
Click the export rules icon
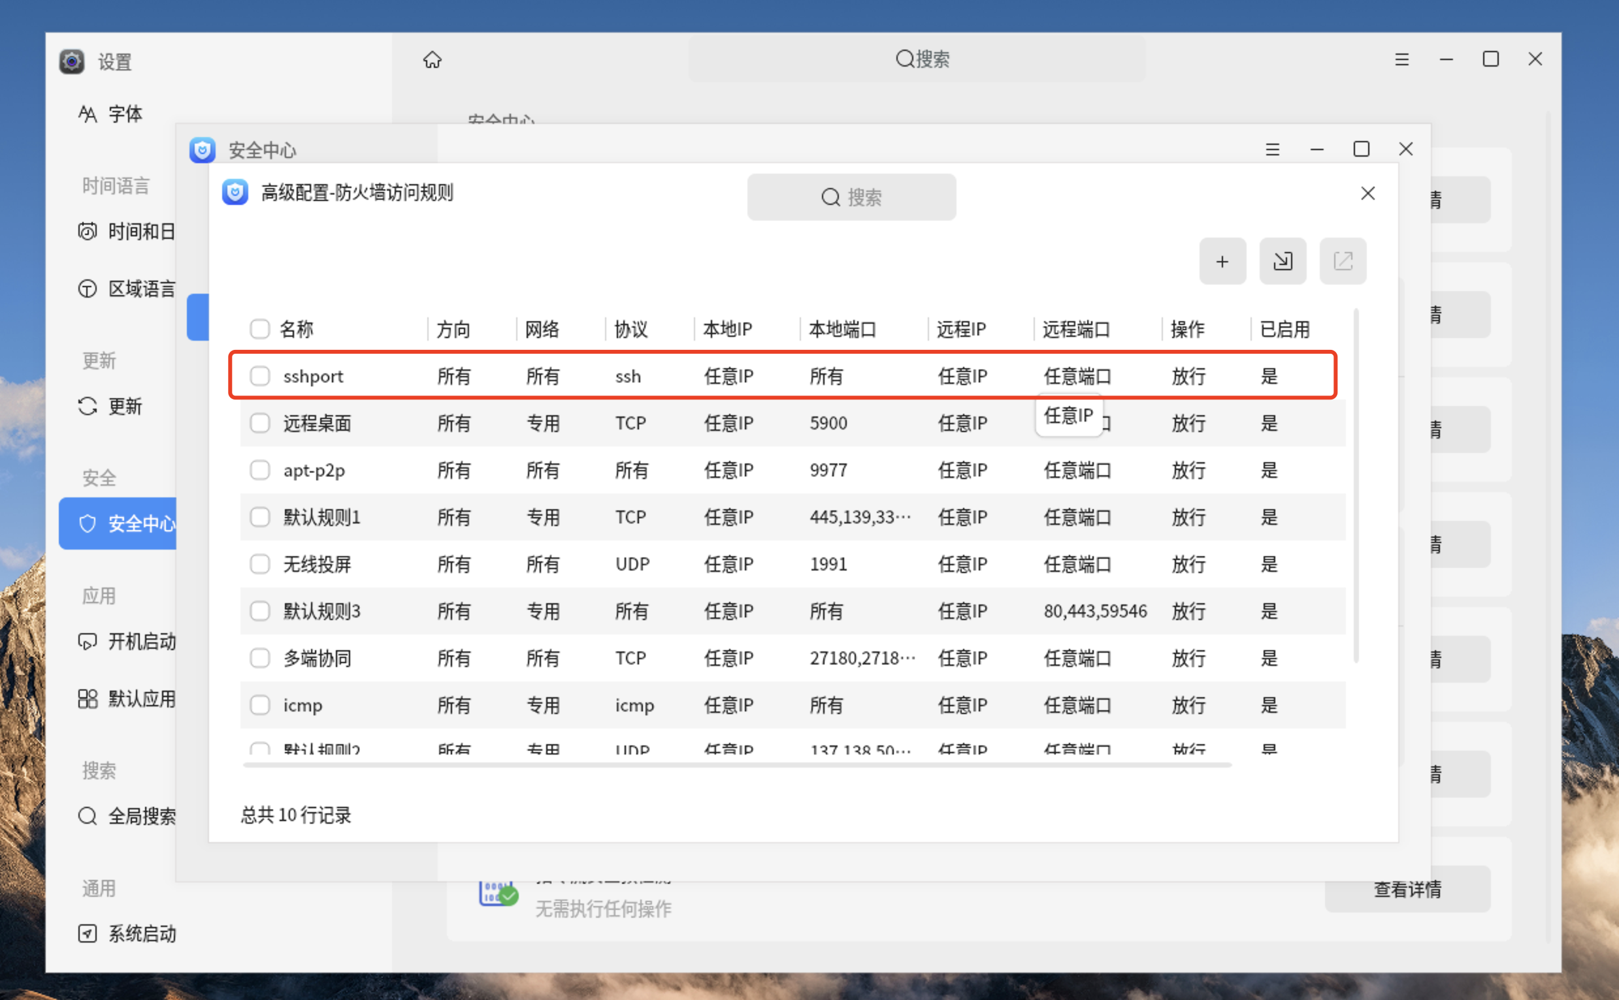pyautogui.click(x=1343, y=261)
